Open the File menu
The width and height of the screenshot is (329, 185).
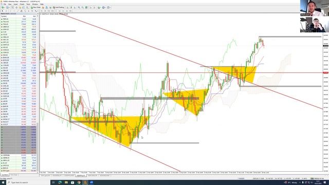point(5,4)
